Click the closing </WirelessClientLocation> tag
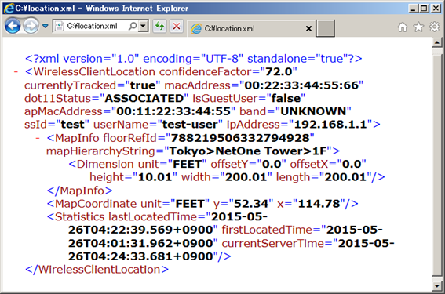Screen dimensions: 445x294 (x=97, y=270)
